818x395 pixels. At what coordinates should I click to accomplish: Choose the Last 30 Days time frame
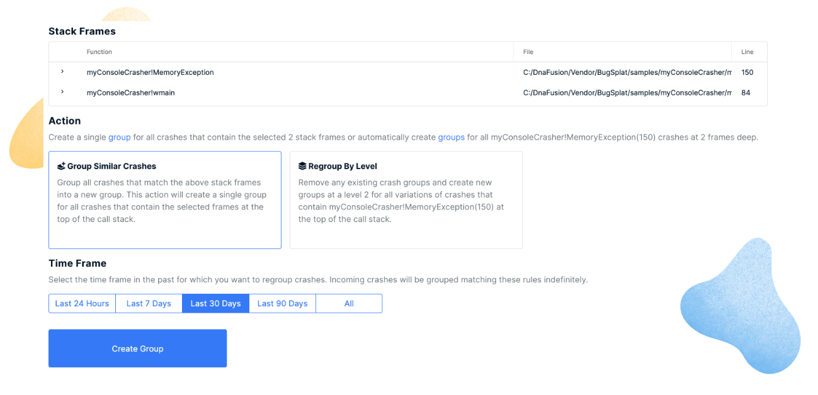(215, 303)
